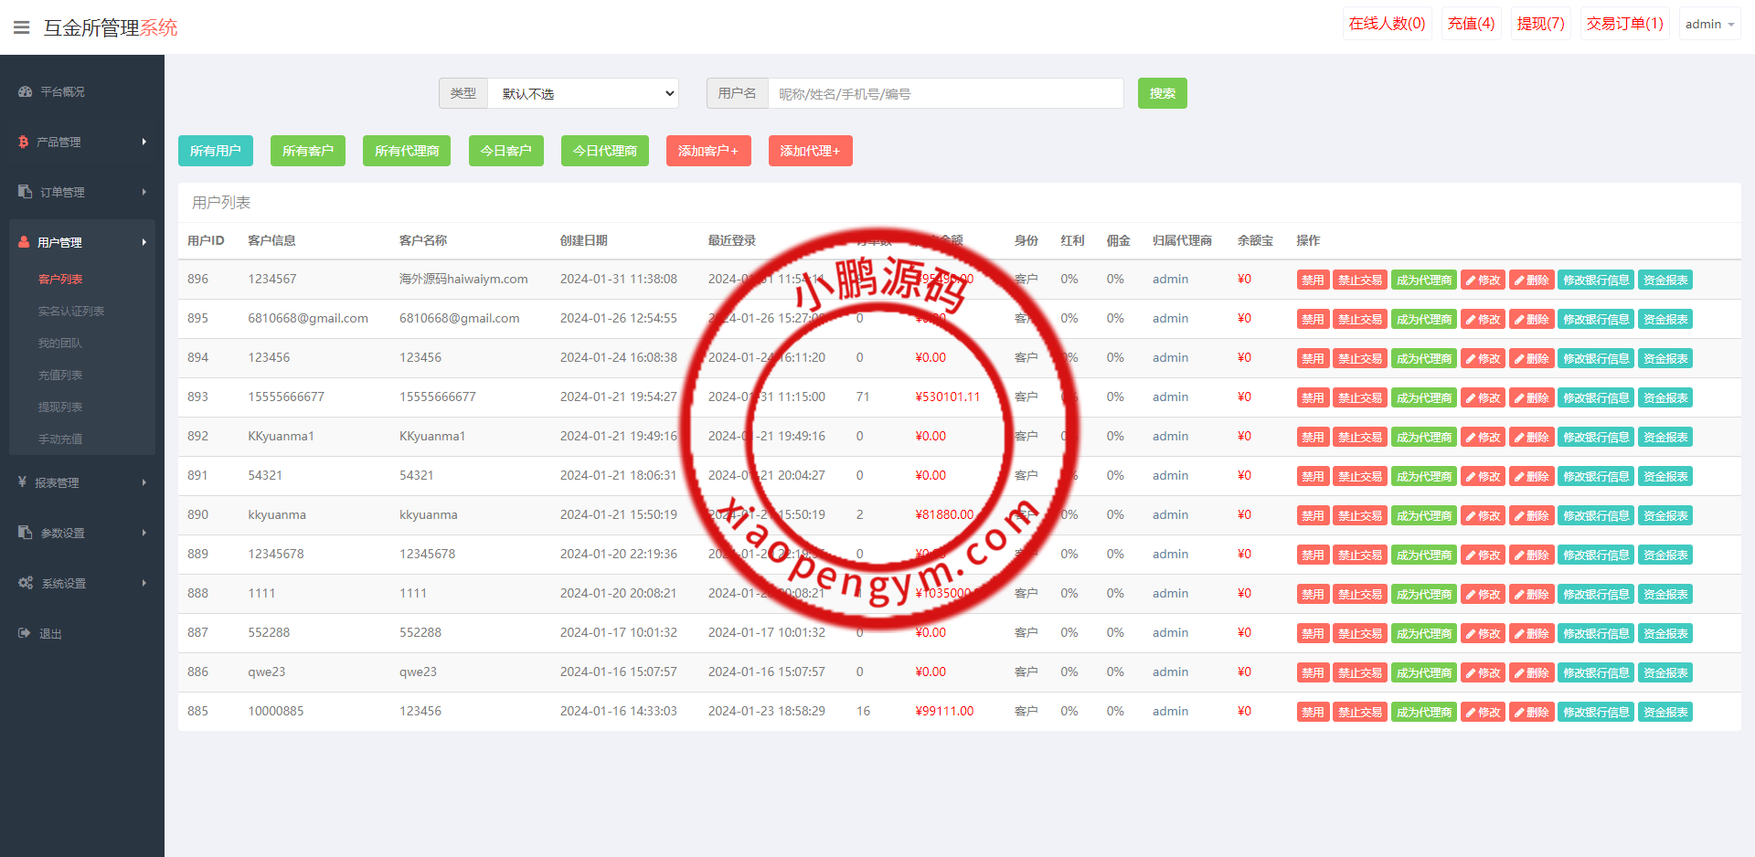
Task: Open the 交易订单(1) notifications
Action: tap(1625, 24)
